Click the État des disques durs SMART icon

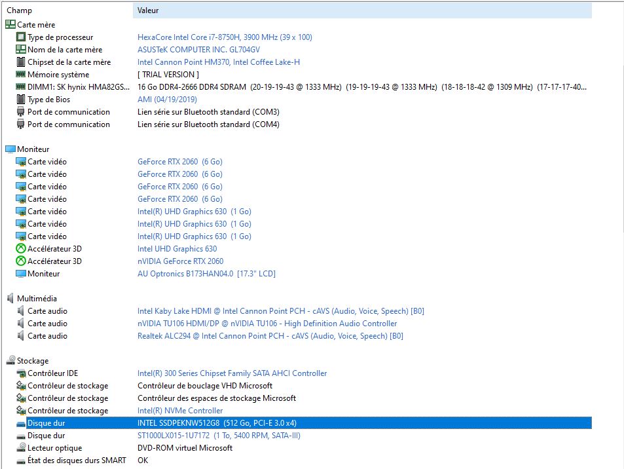click(21, 462)
